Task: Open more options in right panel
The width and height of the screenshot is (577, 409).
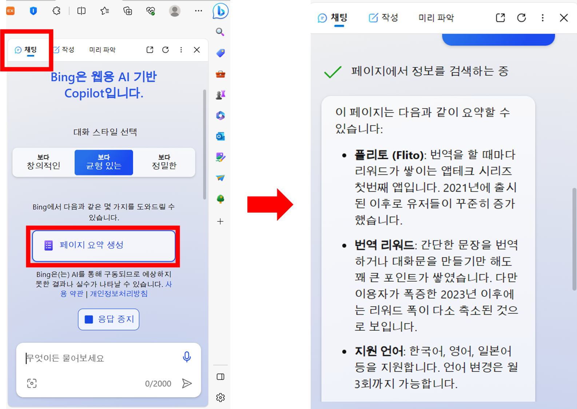Action: (542, 18)
